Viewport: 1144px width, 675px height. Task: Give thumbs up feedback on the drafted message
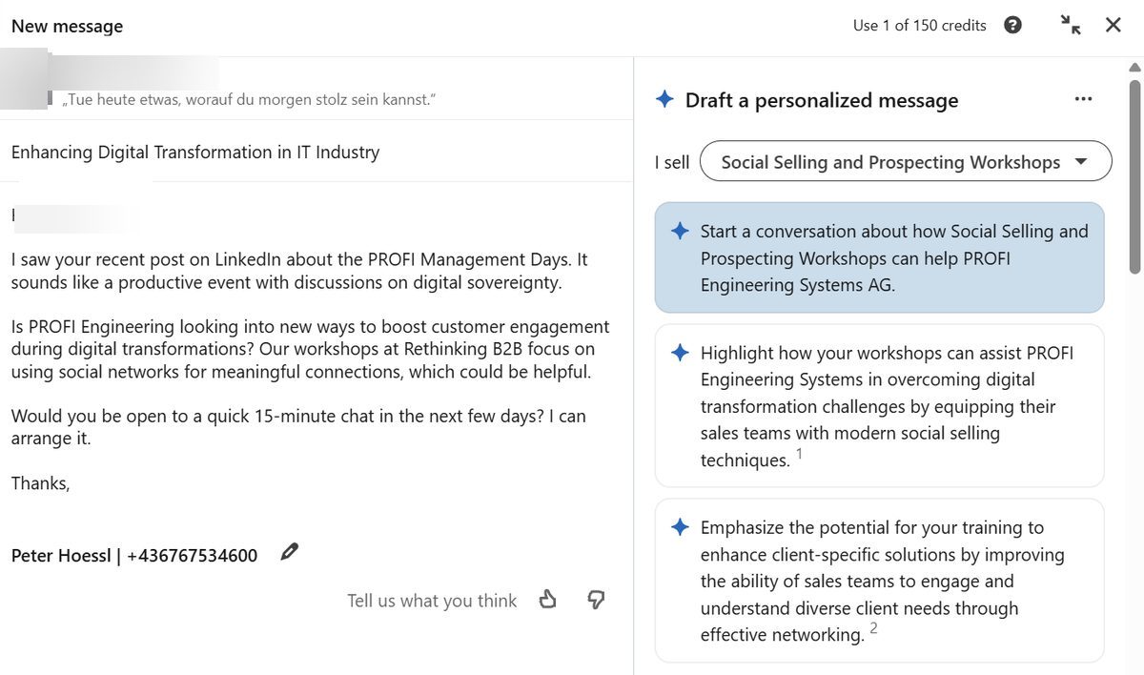coord(548,600)
